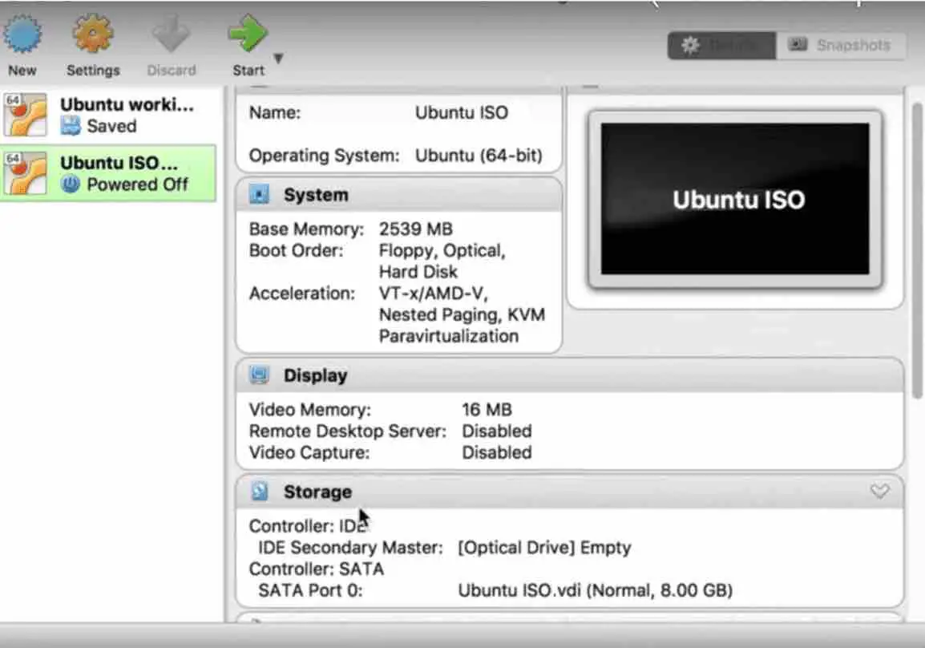Click the details pane vertical scrollbar

(917, 251)
